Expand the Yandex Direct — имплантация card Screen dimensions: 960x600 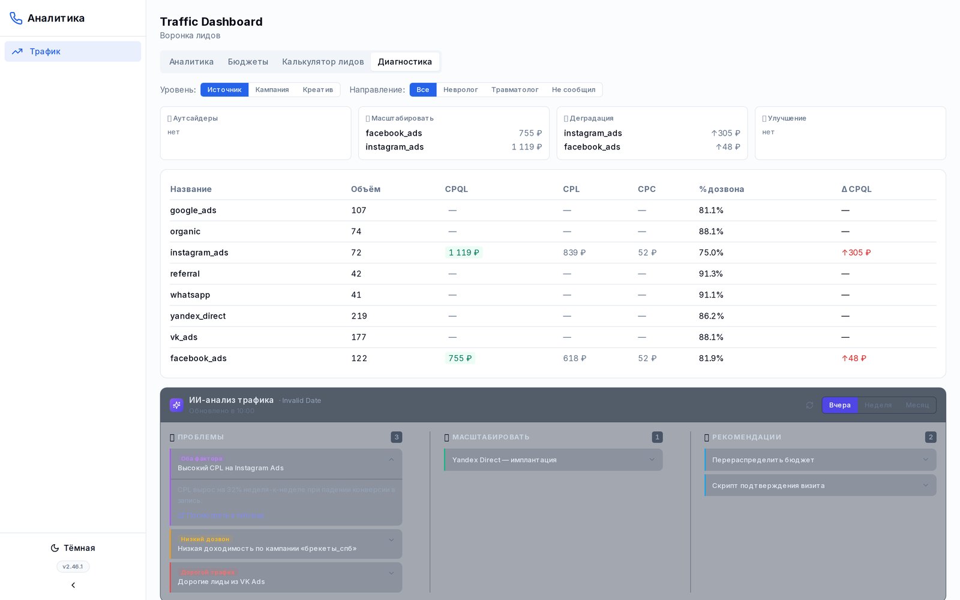tap(553, 460)
